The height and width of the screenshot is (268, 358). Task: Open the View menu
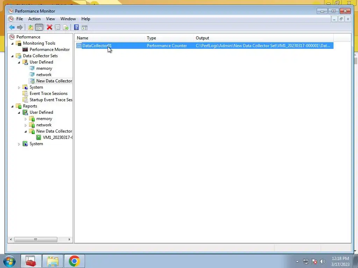coord(50,19)
